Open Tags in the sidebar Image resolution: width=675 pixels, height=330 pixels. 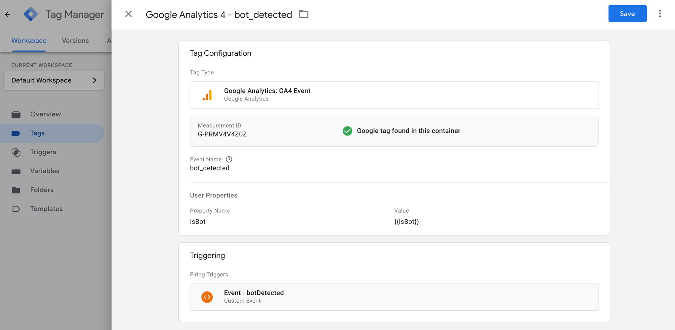click(x=52, y=133)
